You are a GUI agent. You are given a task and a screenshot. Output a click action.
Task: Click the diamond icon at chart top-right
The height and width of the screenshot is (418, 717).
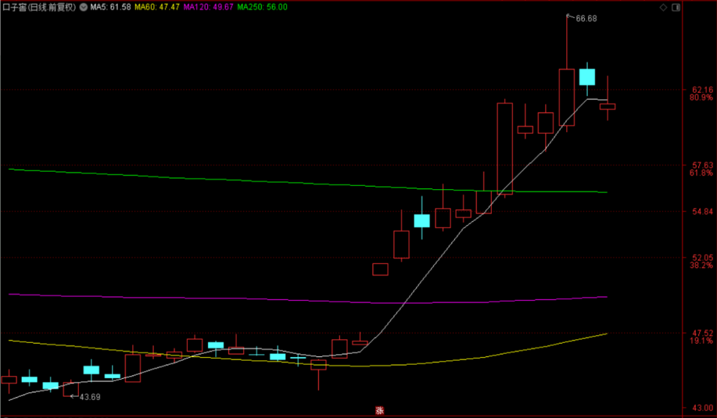point(663,7)
